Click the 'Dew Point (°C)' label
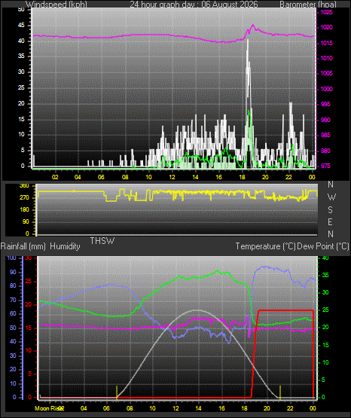 [323, 246]
